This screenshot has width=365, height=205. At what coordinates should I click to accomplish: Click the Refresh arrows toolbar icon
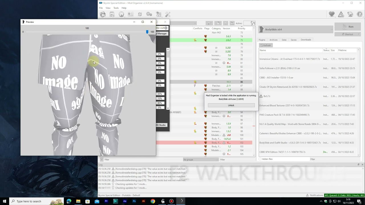(140, 14)
